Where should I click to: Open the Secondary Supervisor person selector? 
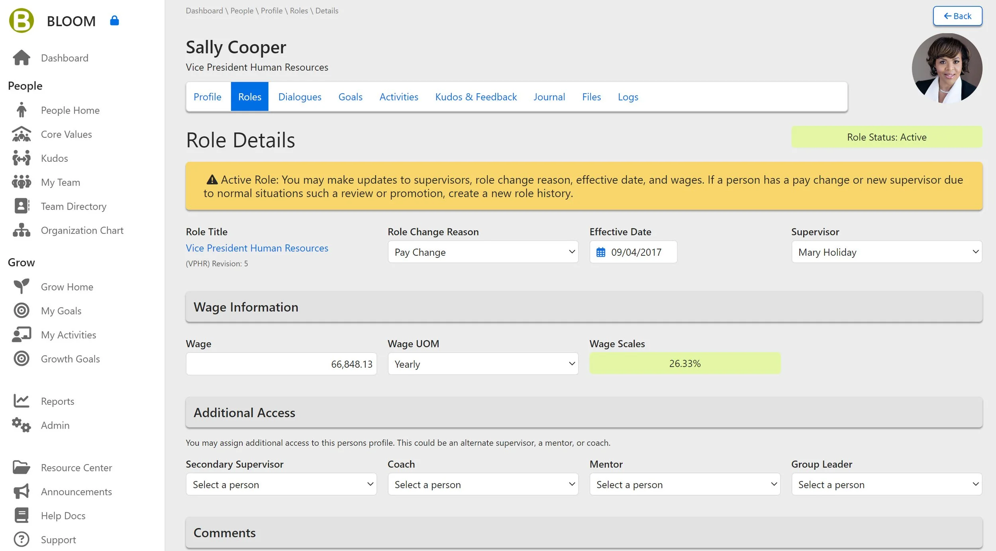(x=281, y=484)
